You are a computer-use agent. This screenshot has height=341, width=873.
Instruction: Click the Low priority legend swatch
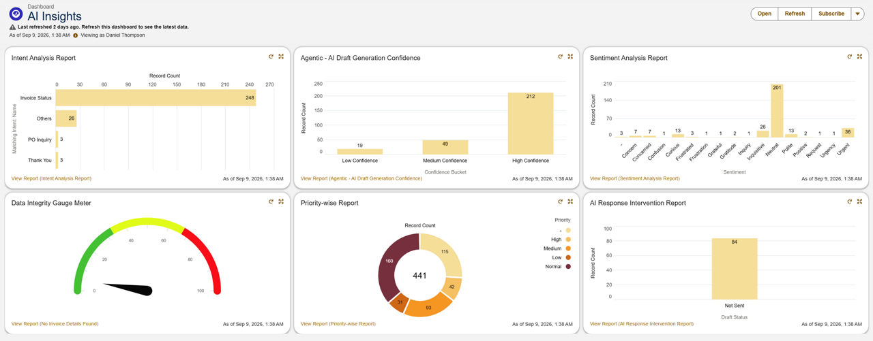click(x=568, y=257)
